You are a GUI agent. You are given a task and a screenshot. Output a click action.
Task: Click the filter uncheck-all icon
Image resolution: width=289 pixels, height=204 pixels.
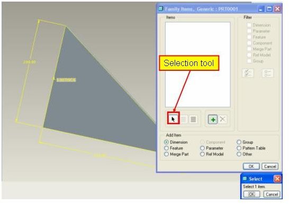click(268, 73)
